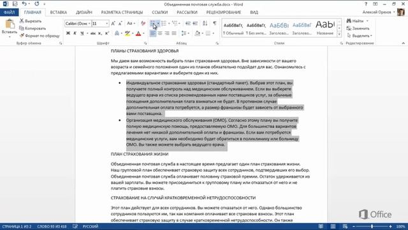Click the Numbering list icon
The height and width of the screenshot is (230, 408).
coord(164,24)
